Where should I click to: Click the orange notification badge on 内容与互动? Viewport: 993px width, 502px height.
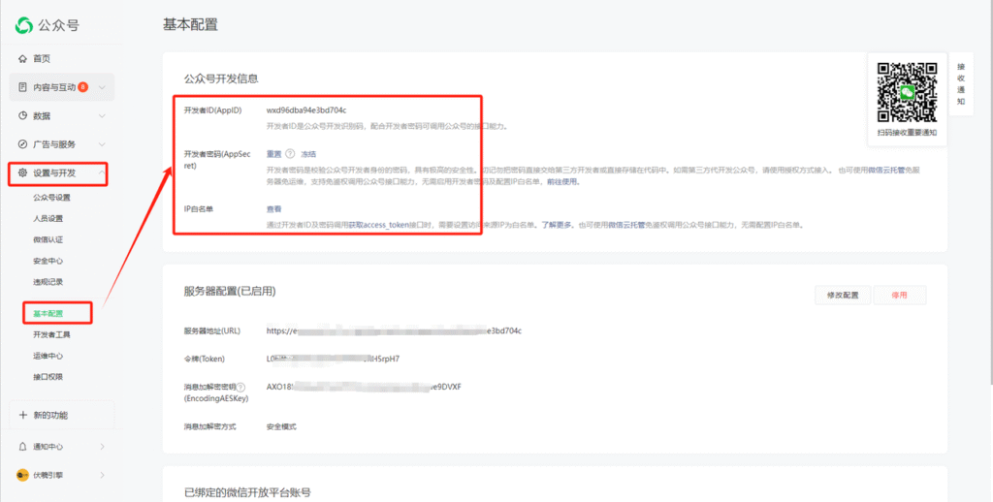(x=83, y=86)
